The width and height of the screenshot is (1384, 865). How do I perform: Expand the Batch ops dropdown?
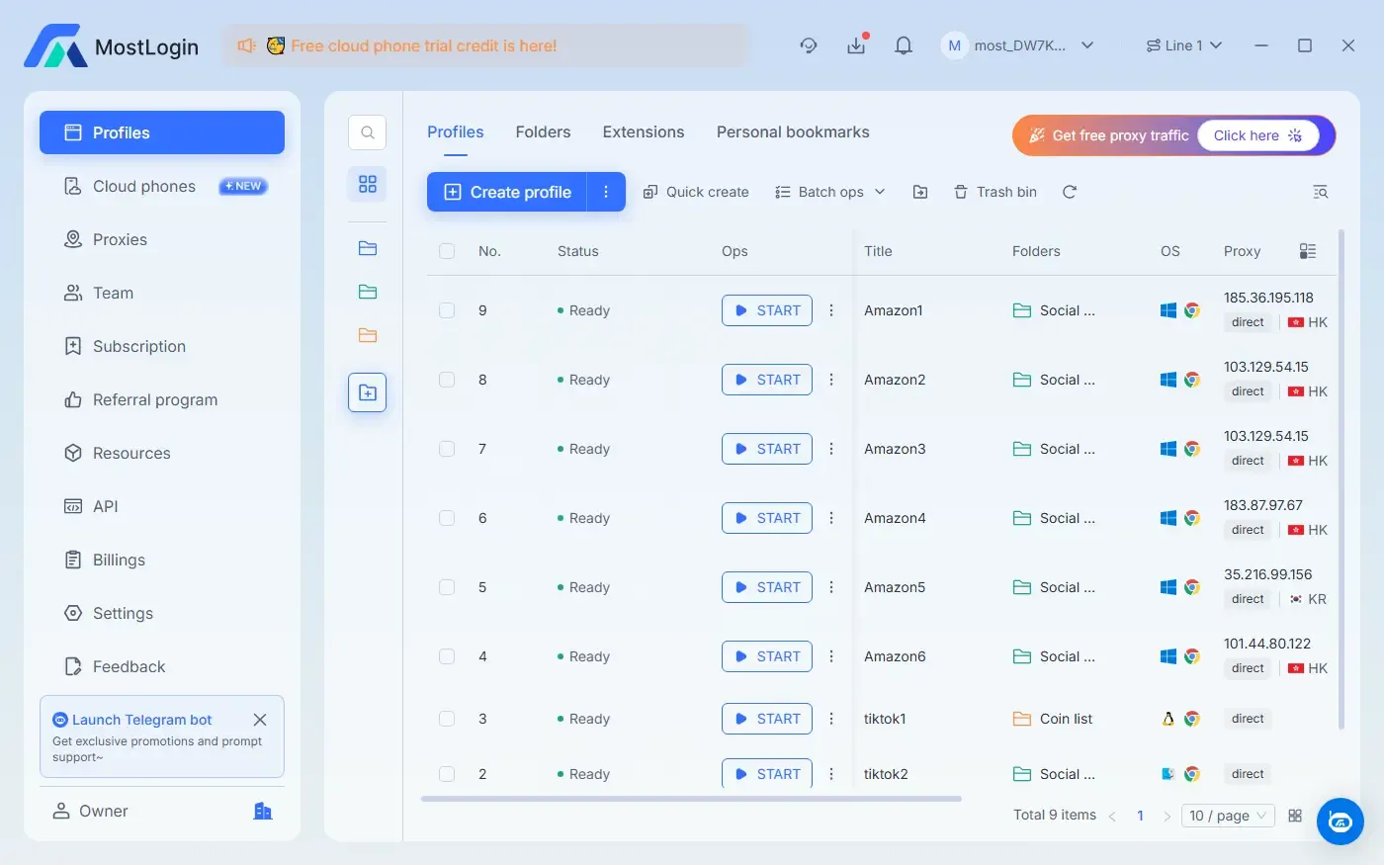click(830, 192)
